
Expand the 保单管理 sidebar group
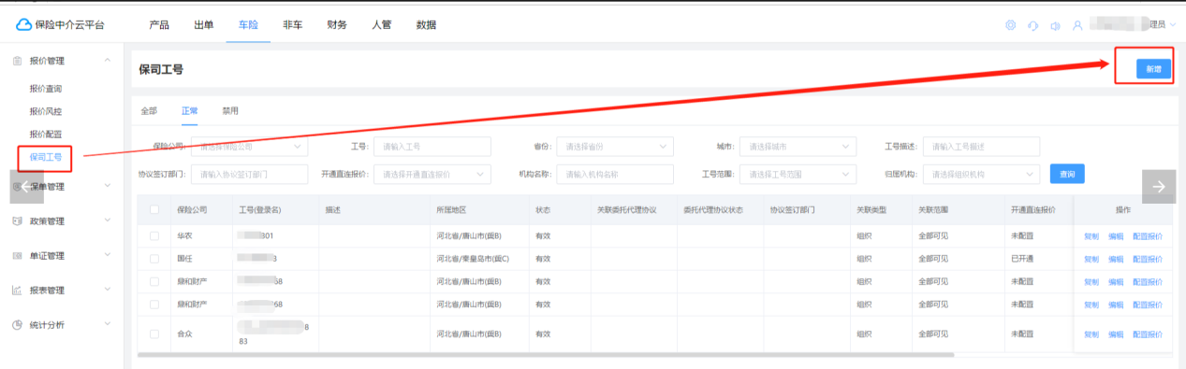coord(108,187)
